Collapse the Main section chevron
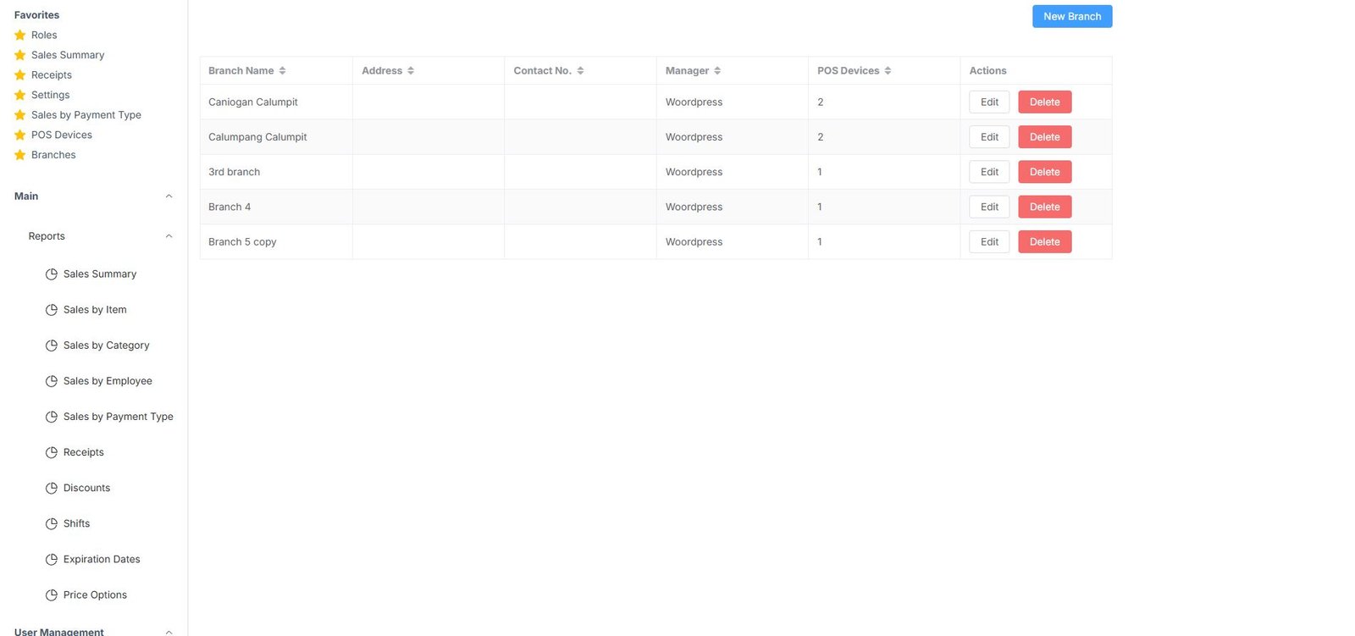Screen dimensions: 1355x636 [169, 196]
